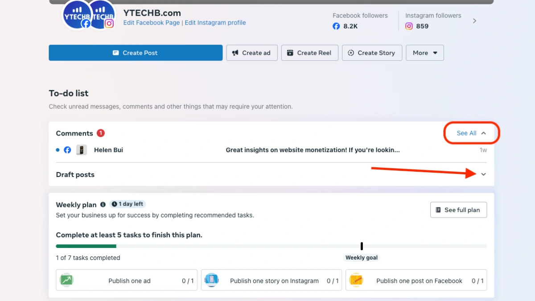Expand the Draft posts section chevron
This screenshot has height=301, width=535.
click(x=484, y=174)
